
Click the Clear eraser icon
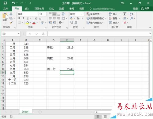[x=125, y=23]
